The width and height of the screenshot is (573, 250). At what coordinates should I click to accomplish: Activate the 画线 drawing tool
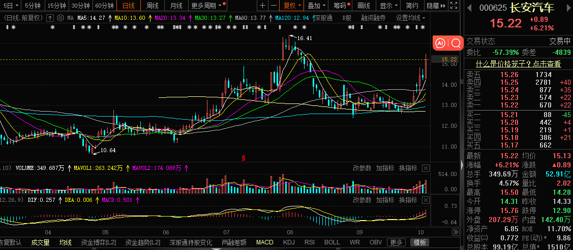(x=364, y=6)
